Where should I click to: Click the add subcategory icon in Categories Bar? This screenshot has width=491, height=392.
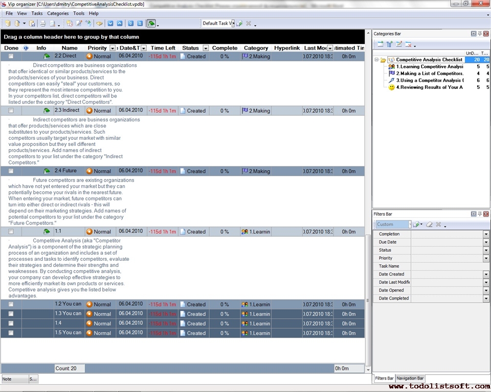pos(390,45)
